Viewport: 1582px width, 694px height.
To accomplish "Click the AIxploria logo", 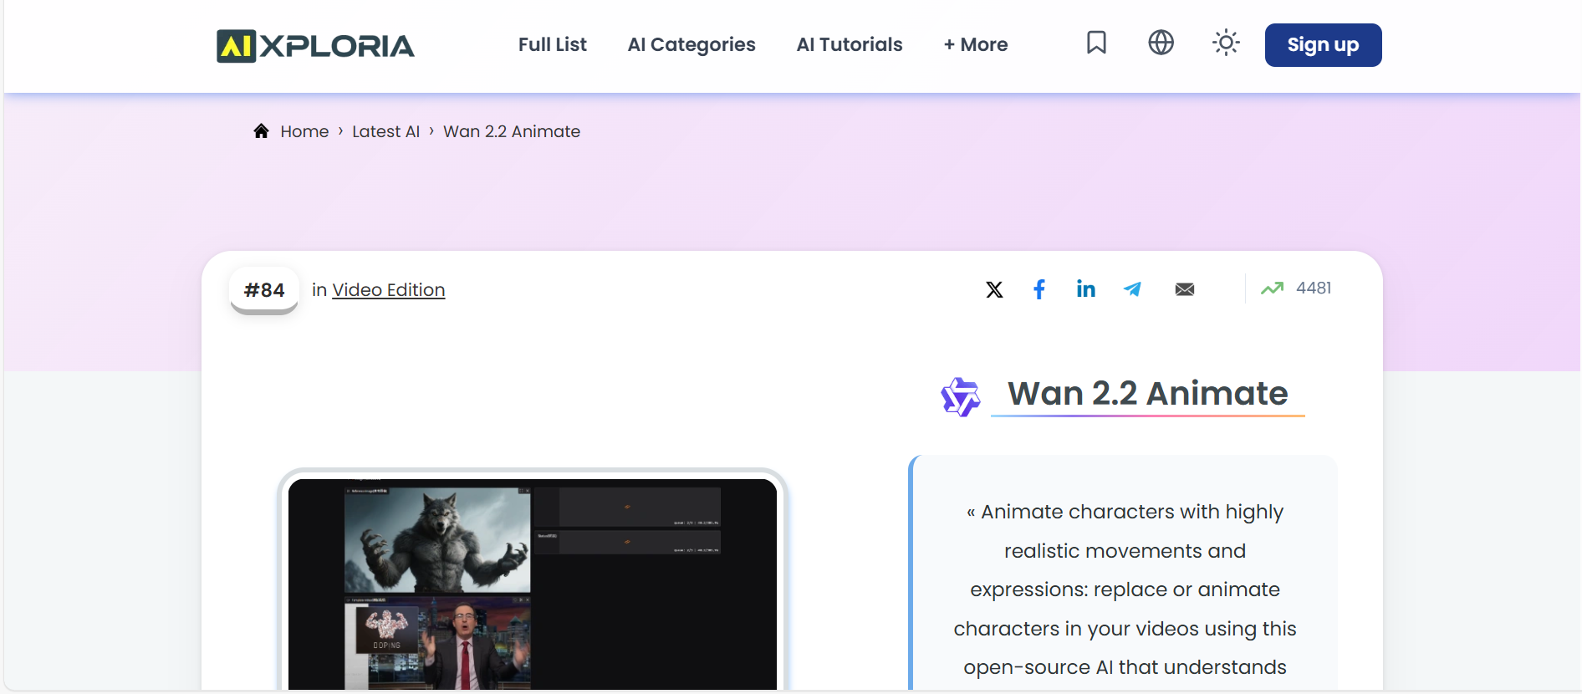I will pos(315,46).
